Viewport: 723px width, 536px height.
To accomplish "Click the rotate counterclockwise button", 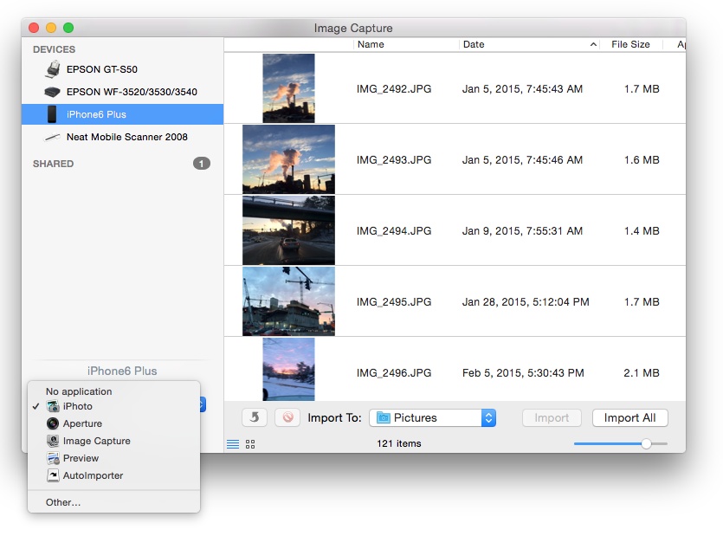I will pos(254,417).
